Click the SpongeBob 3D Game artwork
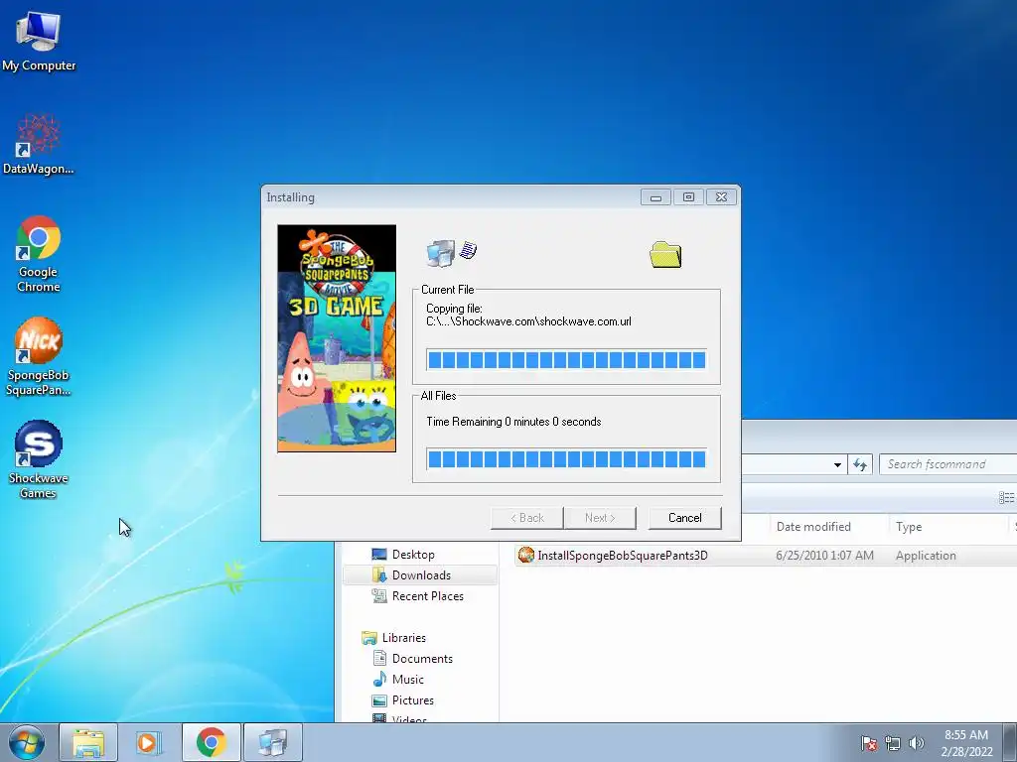 [337, 338]
